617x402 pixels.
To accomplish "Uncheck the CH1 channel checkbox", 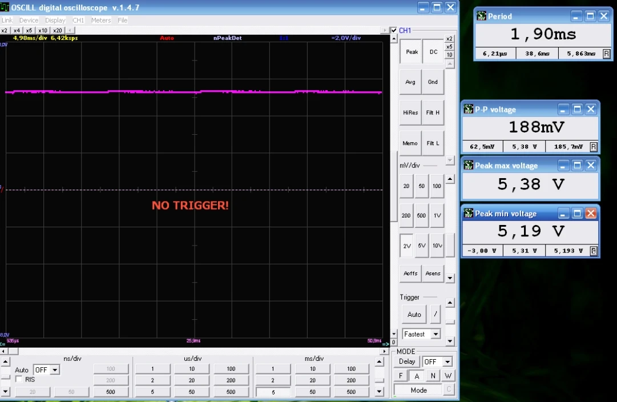I will click(x=394, y=30).
